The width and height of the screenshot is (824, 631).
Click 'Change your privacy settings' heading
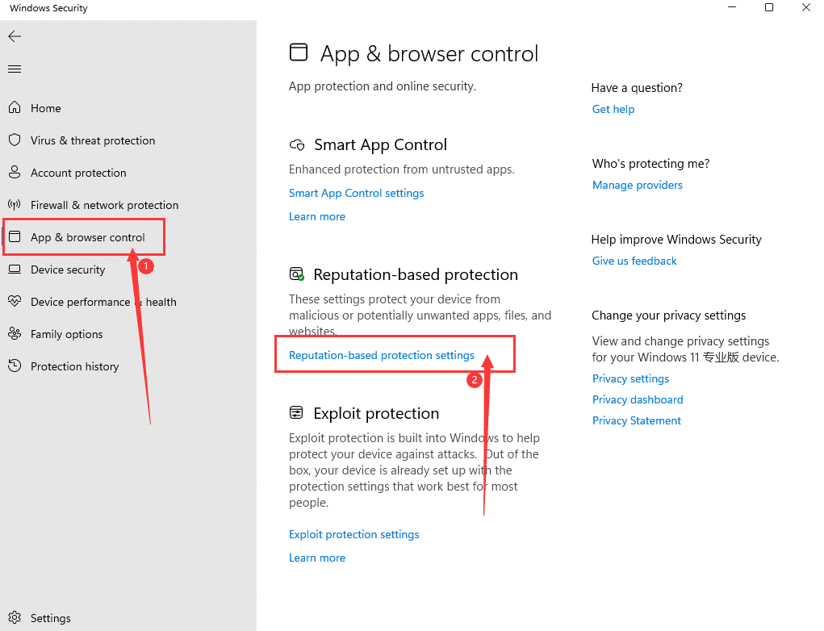[x=668, y=315]
